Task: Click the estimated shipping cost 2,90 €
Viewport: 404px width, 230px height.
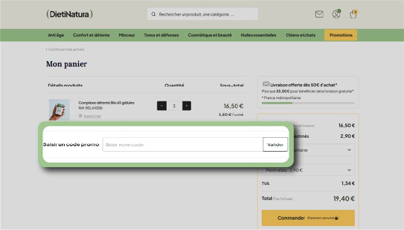Action: pyautogui.click(x=348, y=136)
